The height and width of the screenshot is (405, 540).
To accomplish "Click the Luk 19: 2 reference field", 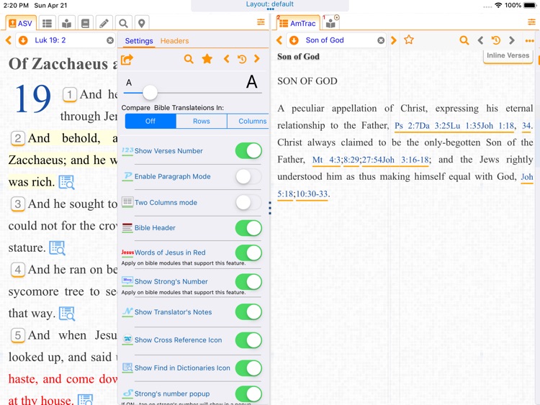I will pos(66,40).
